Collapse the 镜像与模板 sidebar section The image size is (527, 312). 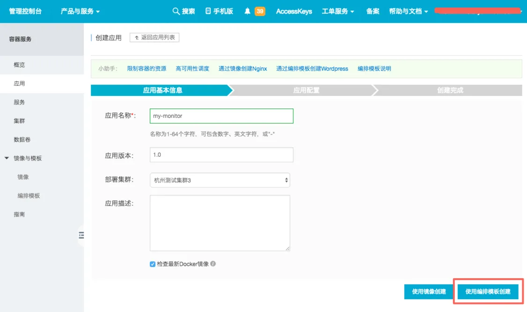point(7,158)
